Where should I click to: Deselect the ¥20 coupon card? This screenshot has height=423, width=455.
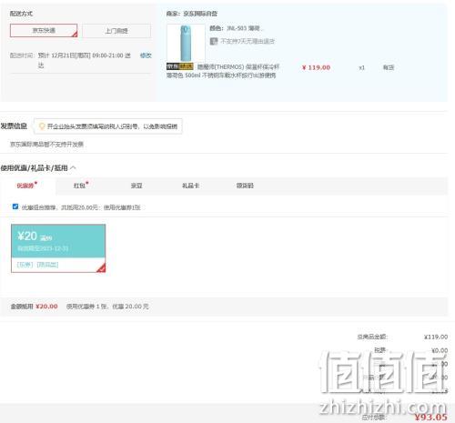tap(58, 248)
